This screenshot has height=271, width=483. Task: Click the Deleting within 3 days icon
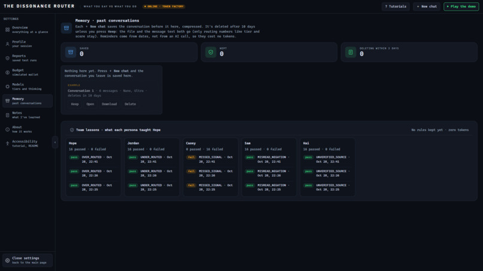[x=351, y=52]
